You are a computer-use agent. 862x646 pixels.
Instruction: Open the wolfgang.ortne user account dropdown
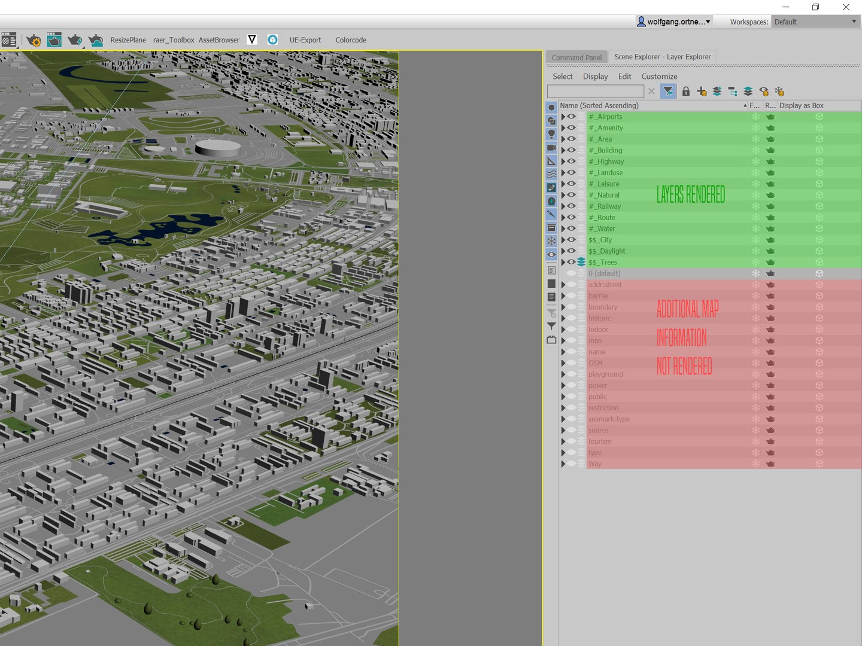click(673, 22)
